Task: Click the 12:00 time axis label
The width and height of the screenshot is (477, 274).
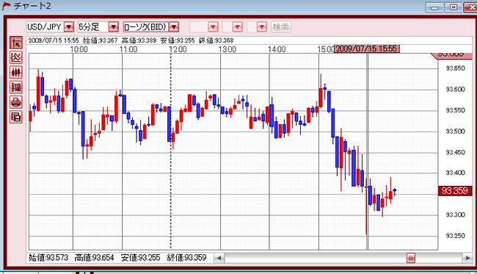Action: pyautogui.click(x=178, y=49)
